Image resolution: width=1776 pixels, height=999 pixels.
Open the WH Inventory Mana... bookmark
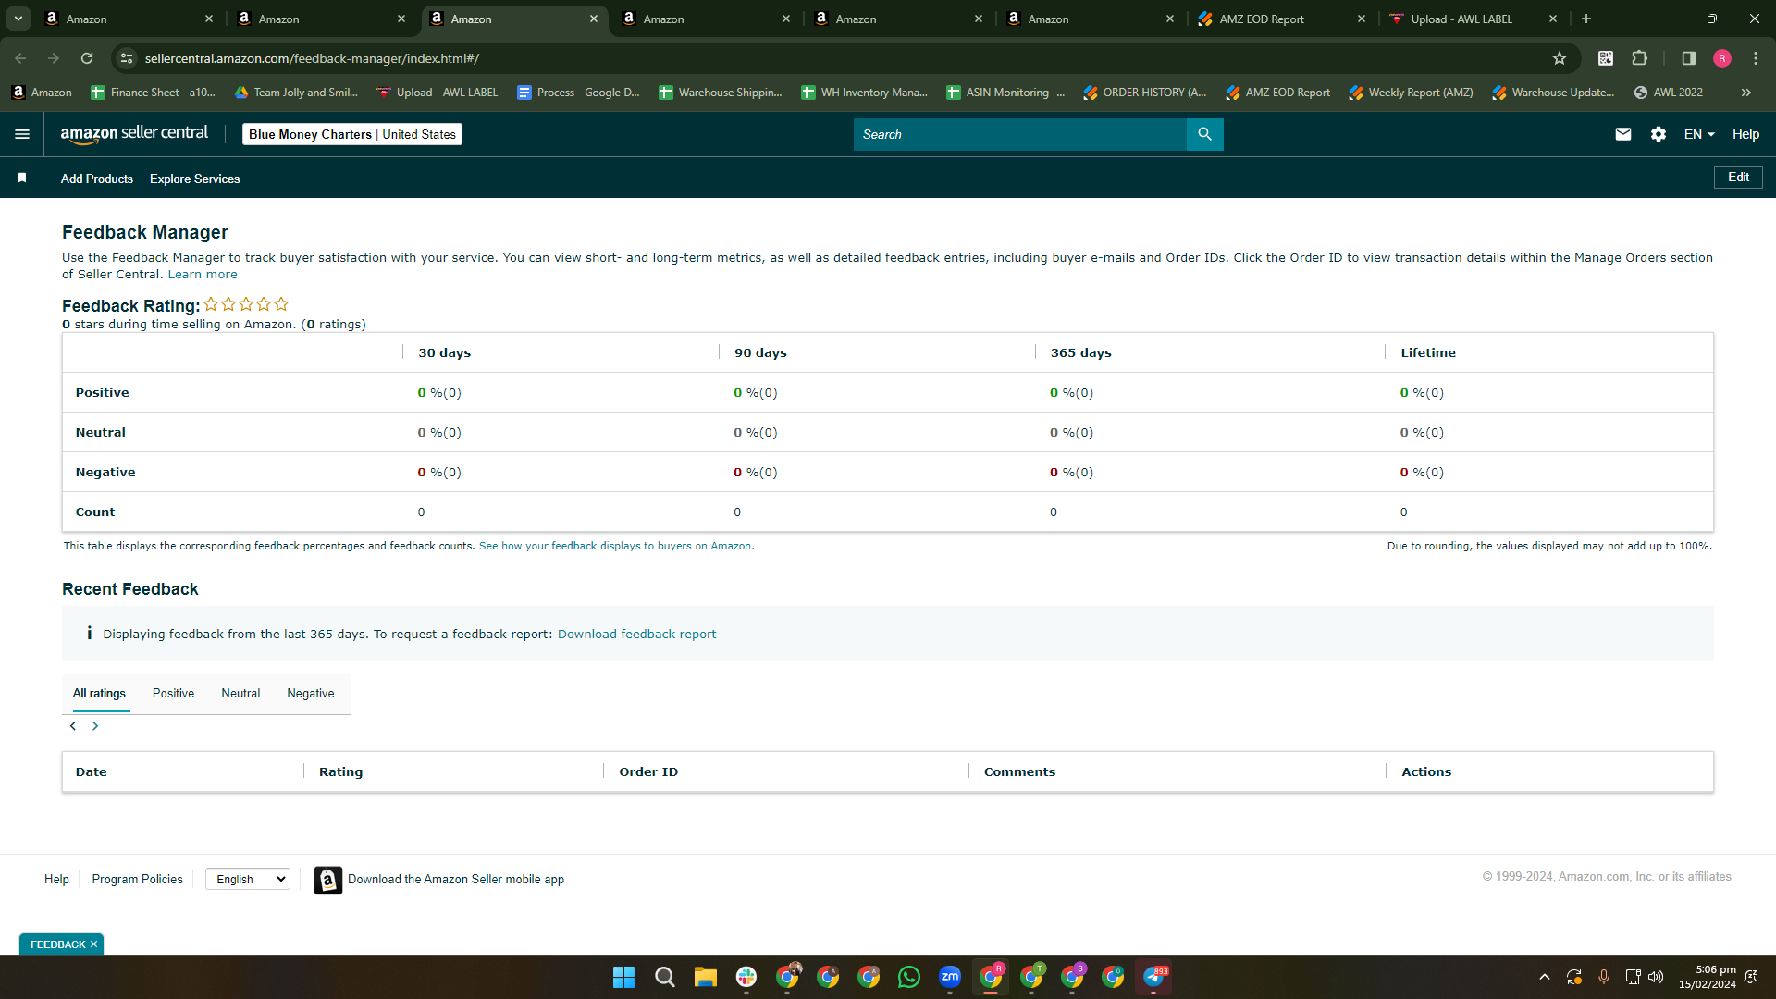point(864,92)
